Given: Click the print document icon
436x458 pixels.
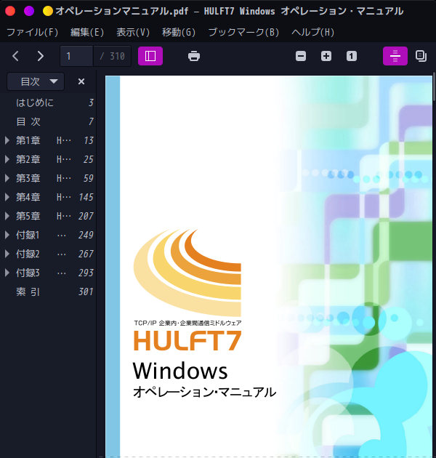Looking at the screenshot, I should point(194,56).
